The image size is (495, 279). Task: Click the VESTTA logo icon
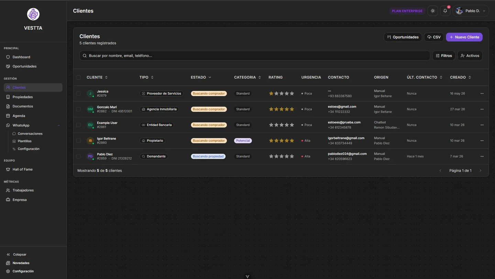33,14
